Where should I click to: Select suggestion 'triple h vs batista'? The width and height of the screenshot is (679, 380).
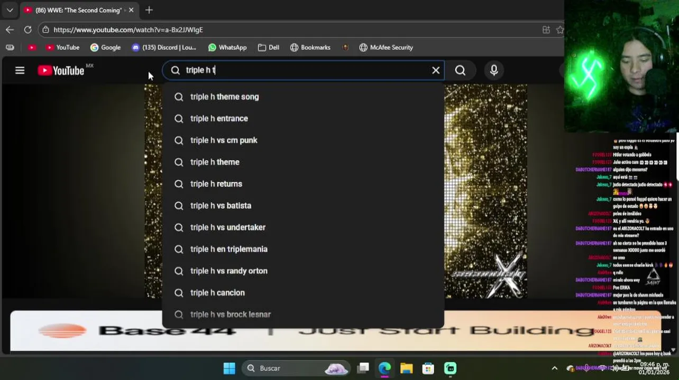[303, 205]
